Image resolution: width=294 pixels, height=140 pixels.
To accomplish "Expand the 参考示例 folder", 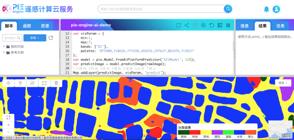I will [4, 52].
